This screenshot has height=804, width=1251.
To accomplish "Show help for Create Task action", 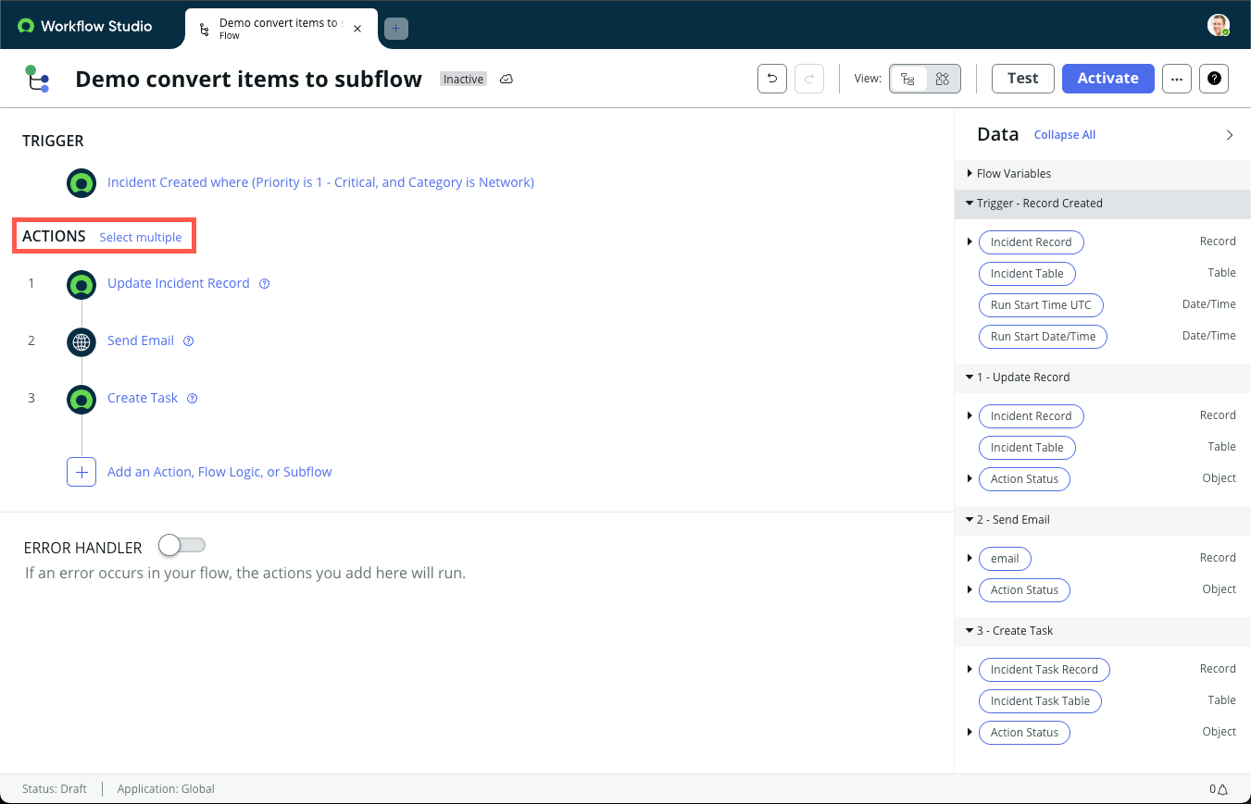I will (x=193, y=399).
